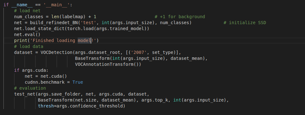Click the '# initialize SSD' comment

[245, 23]
